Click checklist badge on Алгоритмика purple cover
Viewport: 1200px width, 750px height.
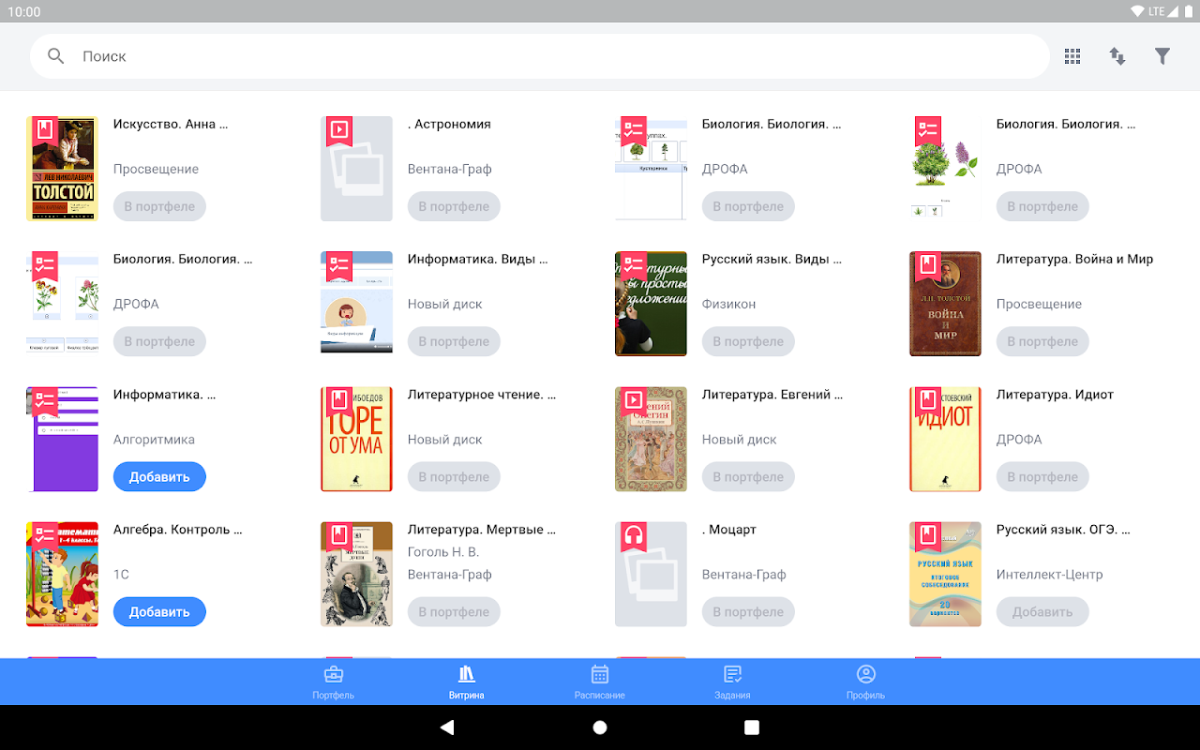(45, 401)
